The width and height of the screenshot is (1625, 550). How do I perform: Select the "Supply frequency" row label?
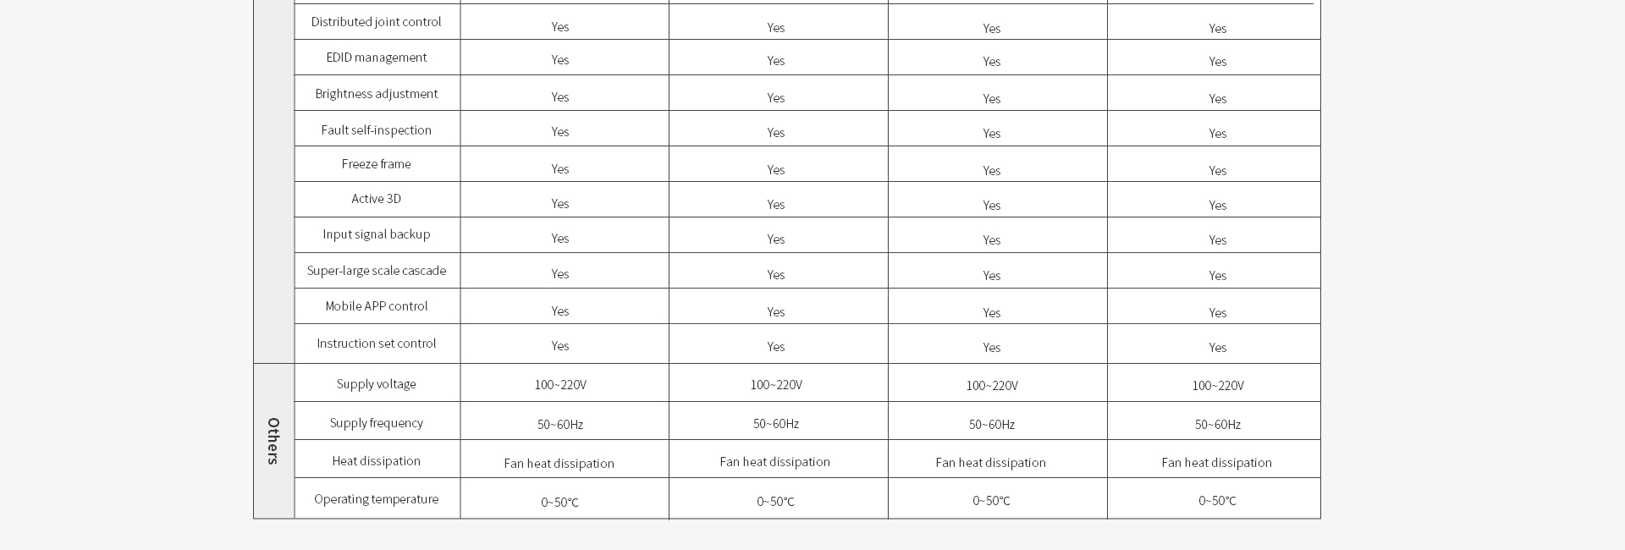tap(376, 423)
